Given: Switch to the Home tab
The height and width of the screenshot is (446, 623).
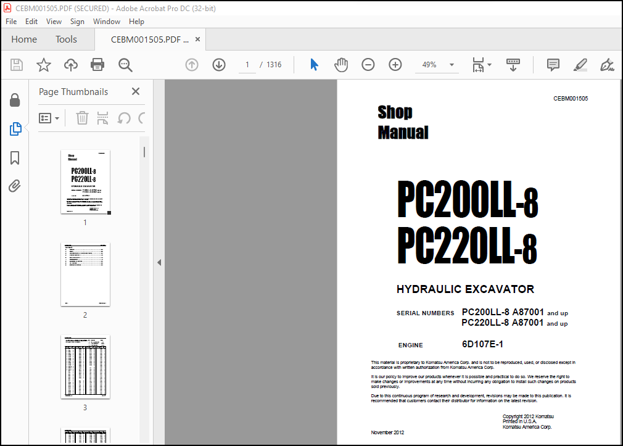Looking at the screenshot, I should coord(24,39).
